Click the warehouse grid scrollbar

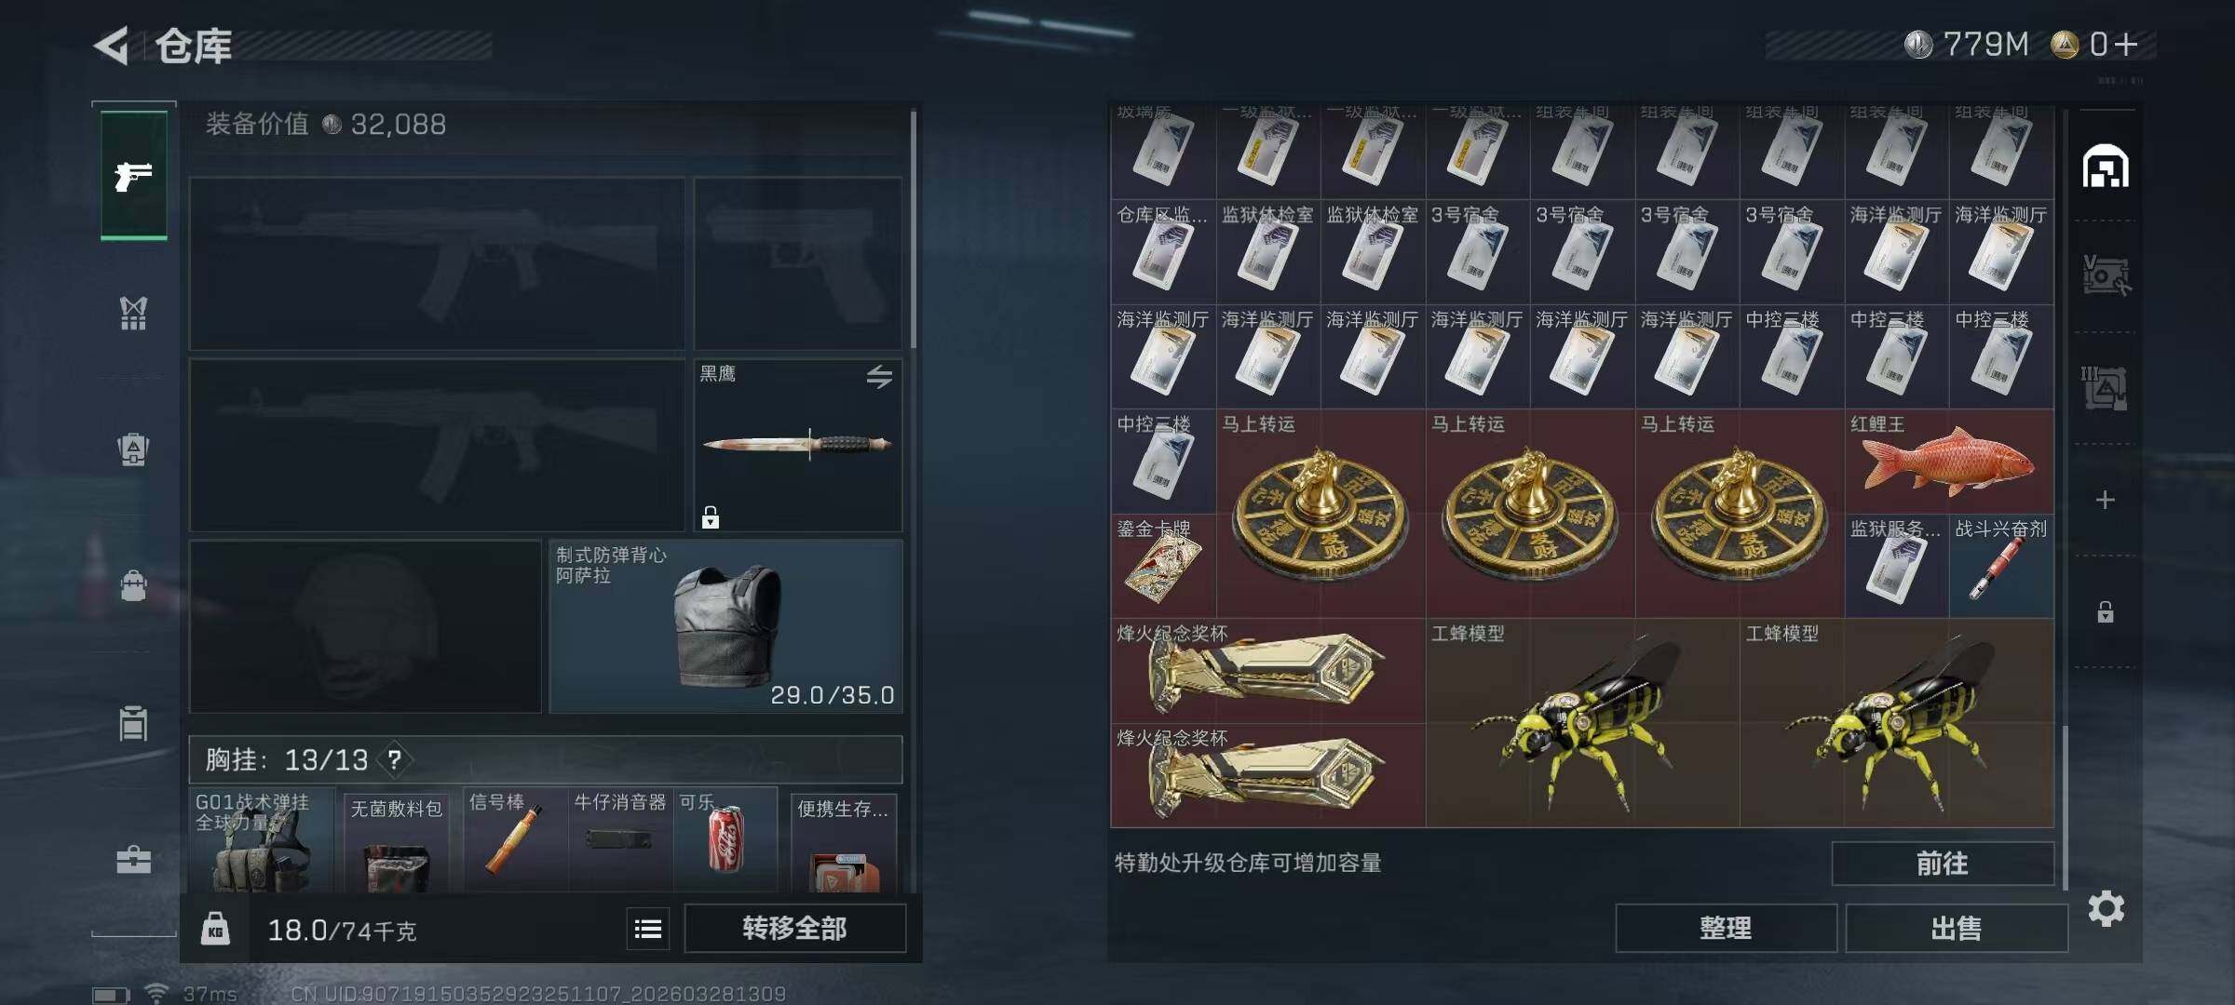(x=2065, y=806)
